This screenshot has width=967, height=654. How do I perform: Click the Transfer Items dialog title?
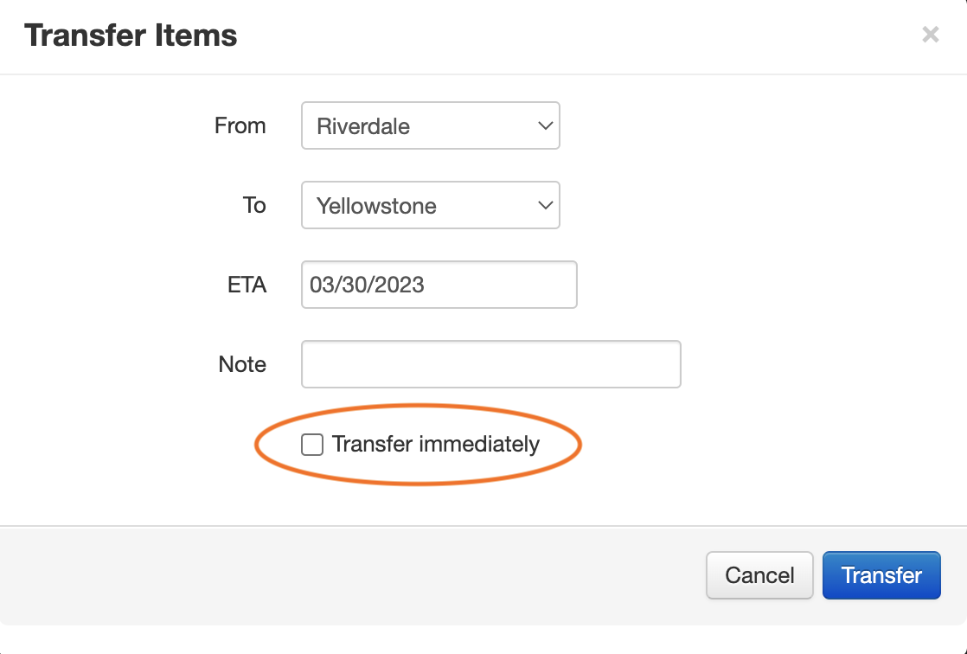click(x=131, y=35)
